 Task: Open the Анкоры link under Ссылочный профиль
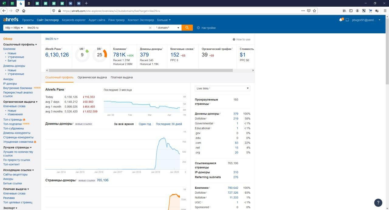(8, 79)
